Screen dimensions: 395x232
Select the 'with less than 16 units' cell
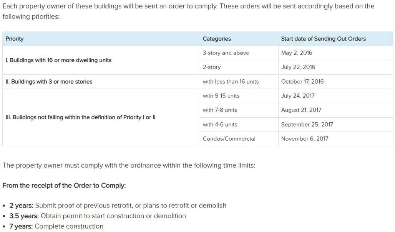coord(239,82)
